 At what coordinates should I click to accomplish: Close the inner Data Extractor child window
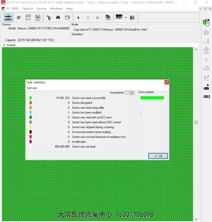click(x=210, y=9)
